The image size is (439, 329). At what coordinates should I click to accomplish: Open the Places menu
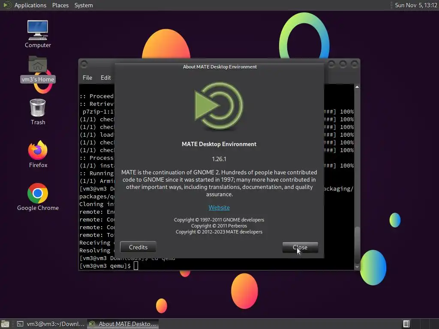[60, 5]
